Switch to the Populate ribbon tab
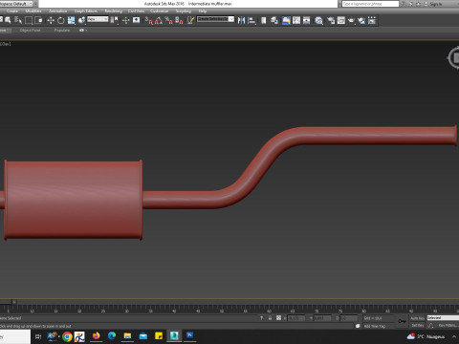Viewport: 459px width, 344px height. coord(62,31)
